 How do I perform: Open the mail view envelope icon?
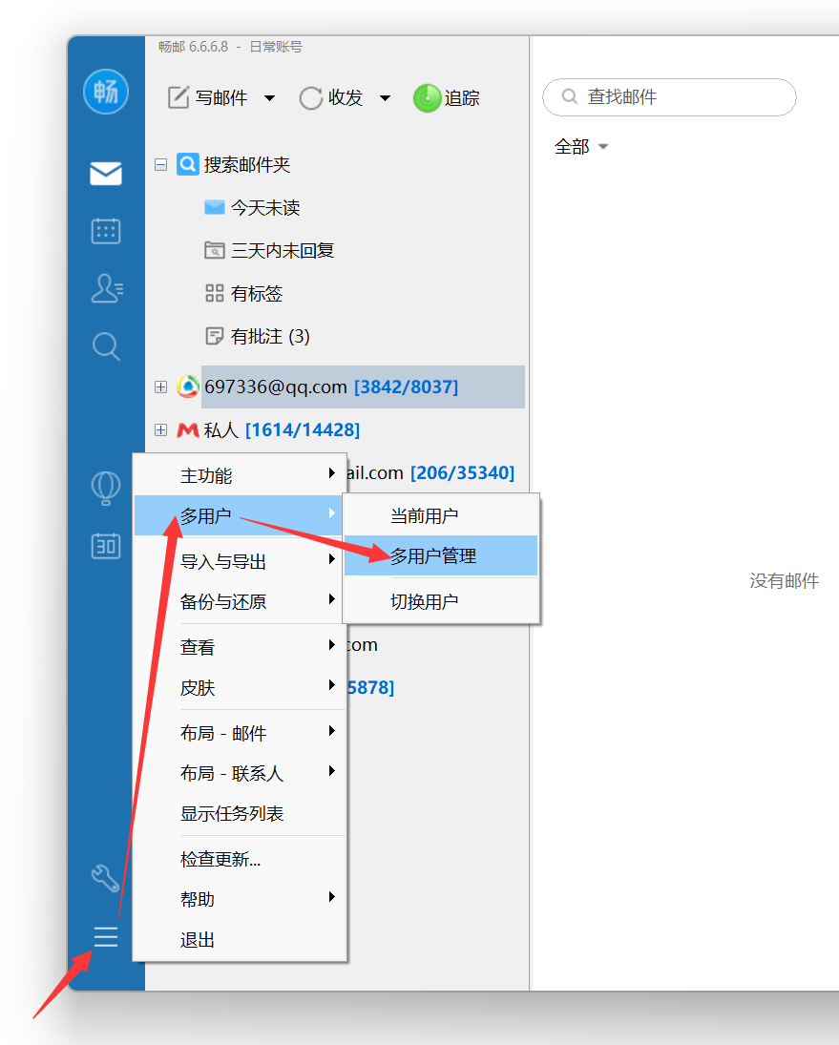[106, 174]
